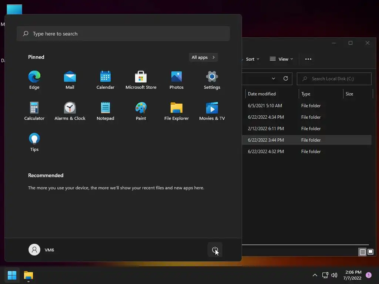The image size is (379, 284).
Task: Open See more options in File Explorer
Action: [308, 59]
